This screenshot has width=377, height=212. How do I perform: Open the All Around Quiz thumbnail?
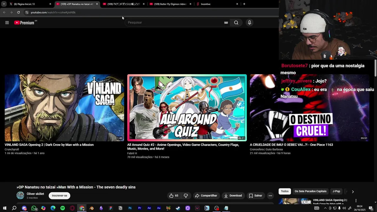pyautogui.click(x=187, y=108)
